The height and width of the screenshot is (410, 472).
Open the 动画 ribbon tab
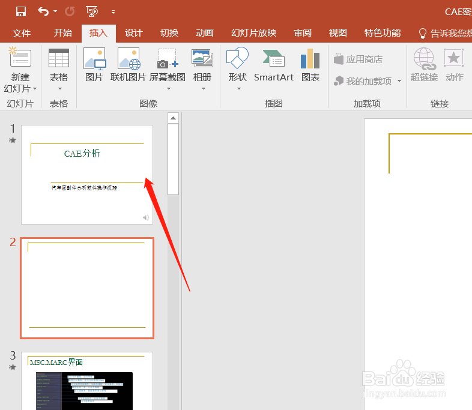205,32
